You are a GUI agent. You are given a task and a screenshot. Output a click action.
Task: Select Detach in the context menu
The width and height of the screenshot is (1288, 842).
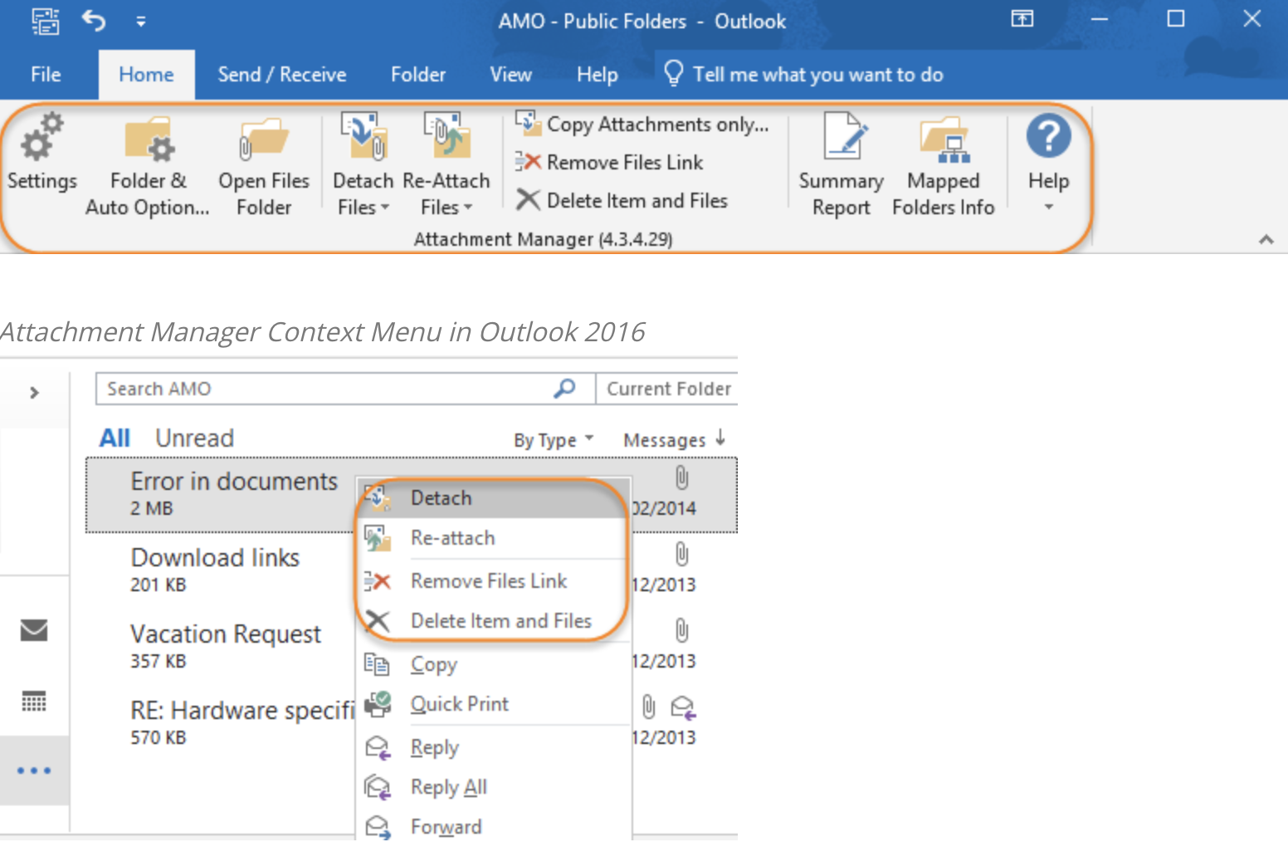tap(494, 498)
